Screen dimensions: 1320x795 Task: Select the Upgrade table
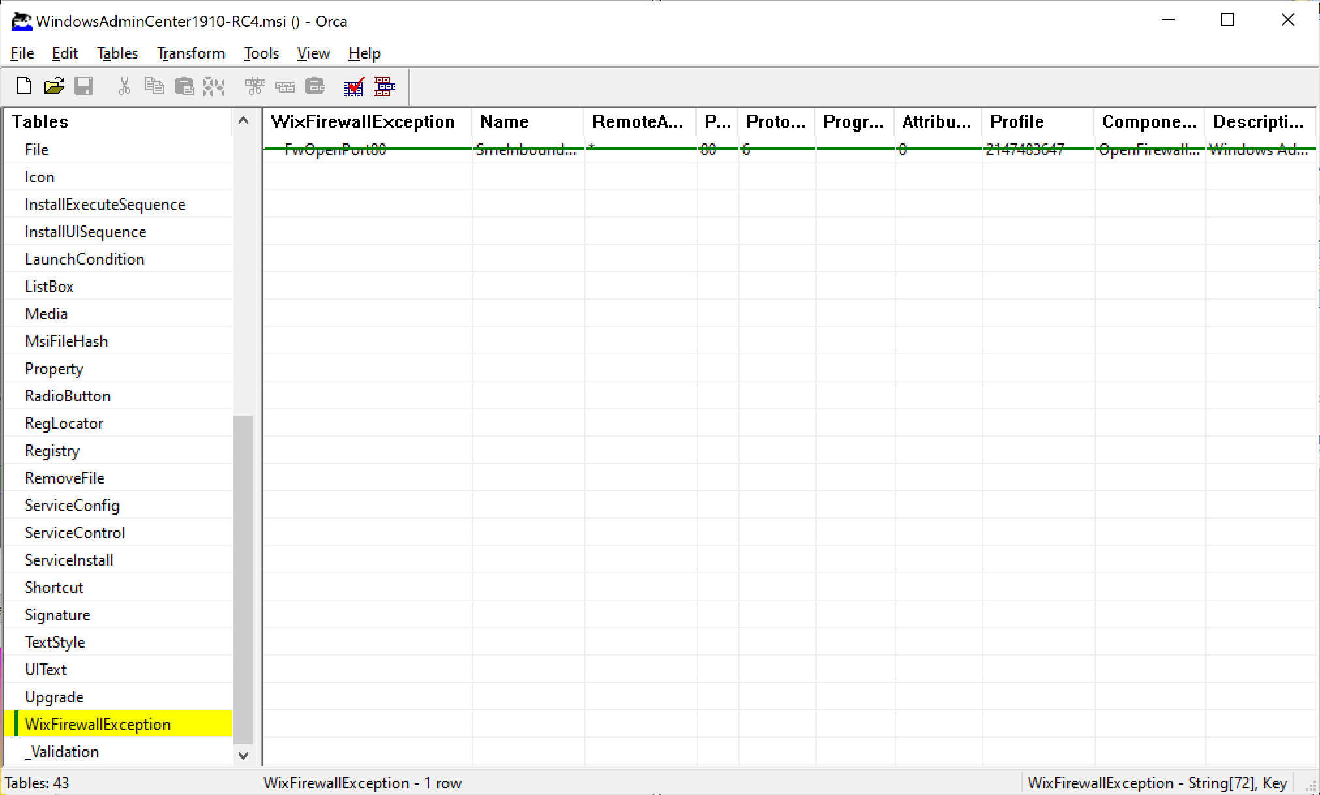click(119, 697)
